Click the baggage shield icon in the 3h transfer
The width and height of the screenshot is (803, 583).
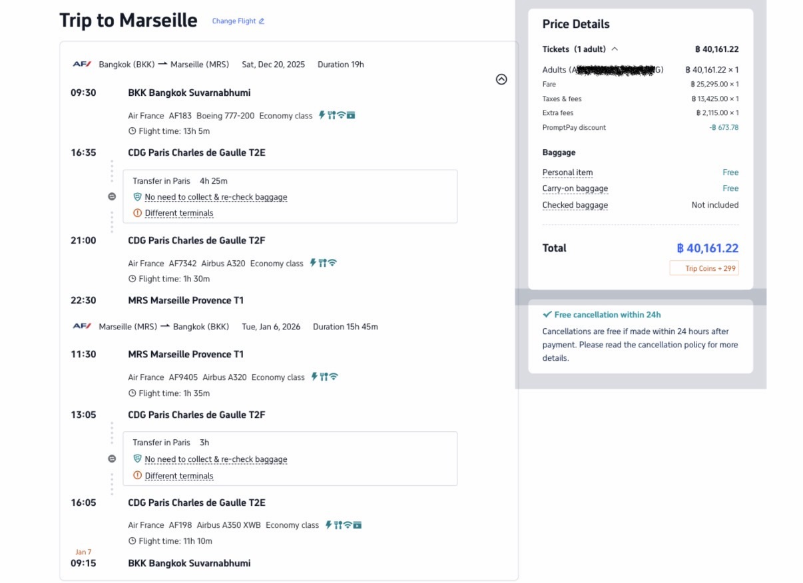click(138, 459)
